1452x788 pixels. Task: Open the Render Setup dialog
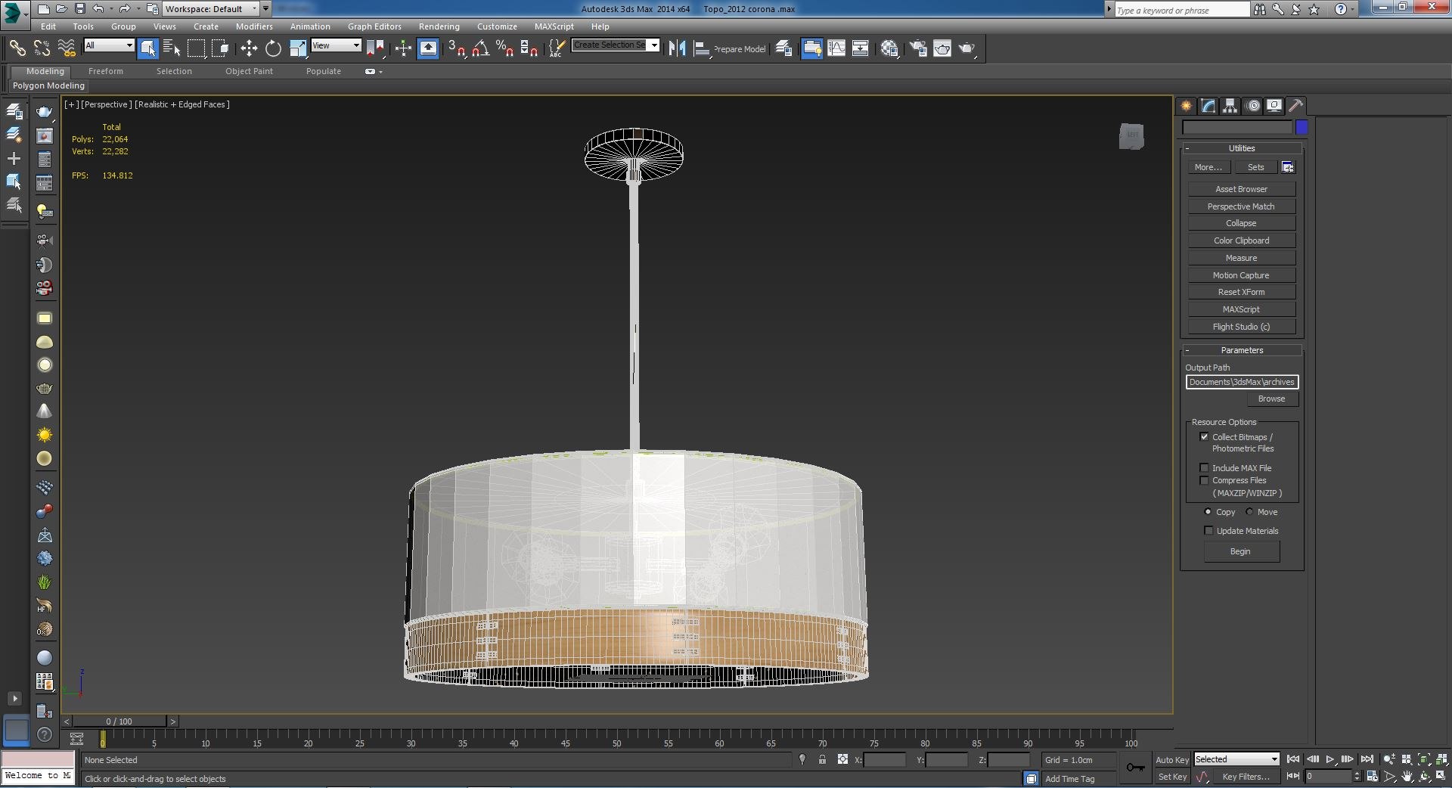[x=918, y=48]
